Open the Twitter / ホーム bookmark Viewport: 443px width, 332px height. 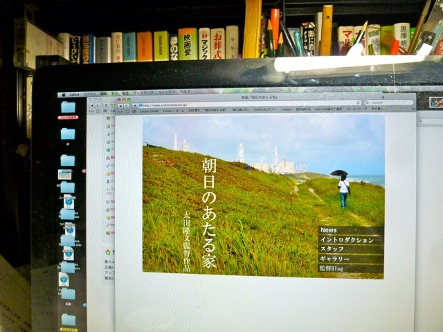pos(173,111)
